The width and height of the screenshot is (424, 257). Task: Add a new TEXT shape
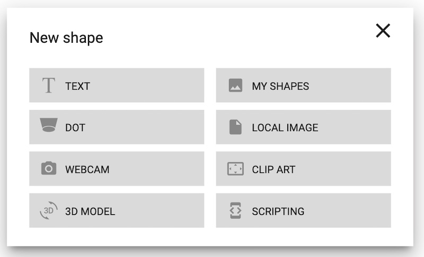pyautogui.click(x=117, y=85)
